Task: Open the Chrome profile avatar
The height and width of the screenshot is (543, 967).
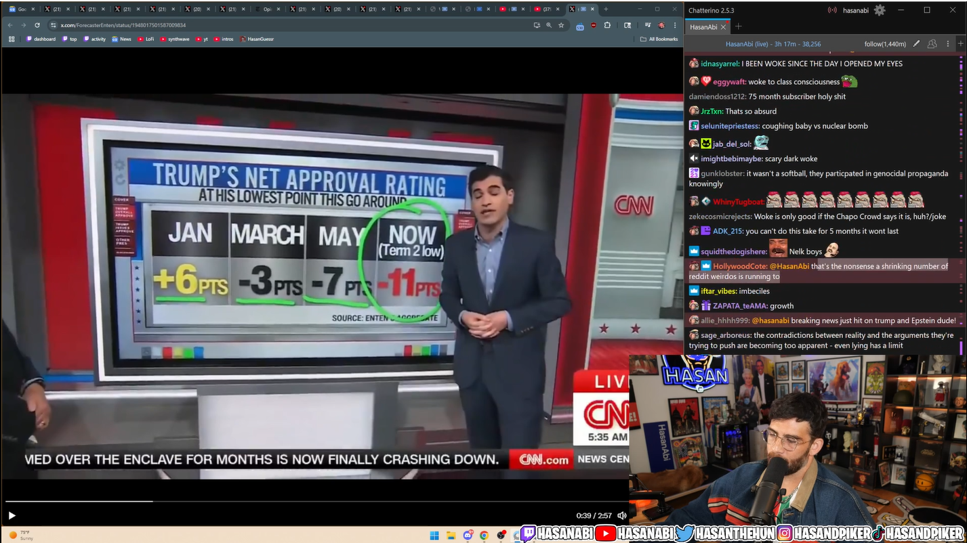Action: (662, 25)
